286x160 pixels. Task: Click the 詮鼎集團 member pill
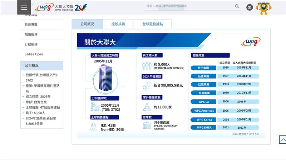[203, 84]
